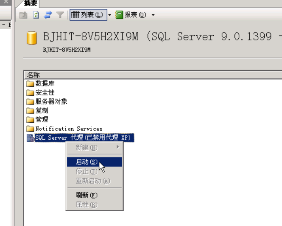Click the 复制 folder icon
Screen dimensions: 282x226
pyautogui.click(x=30, y=110)
